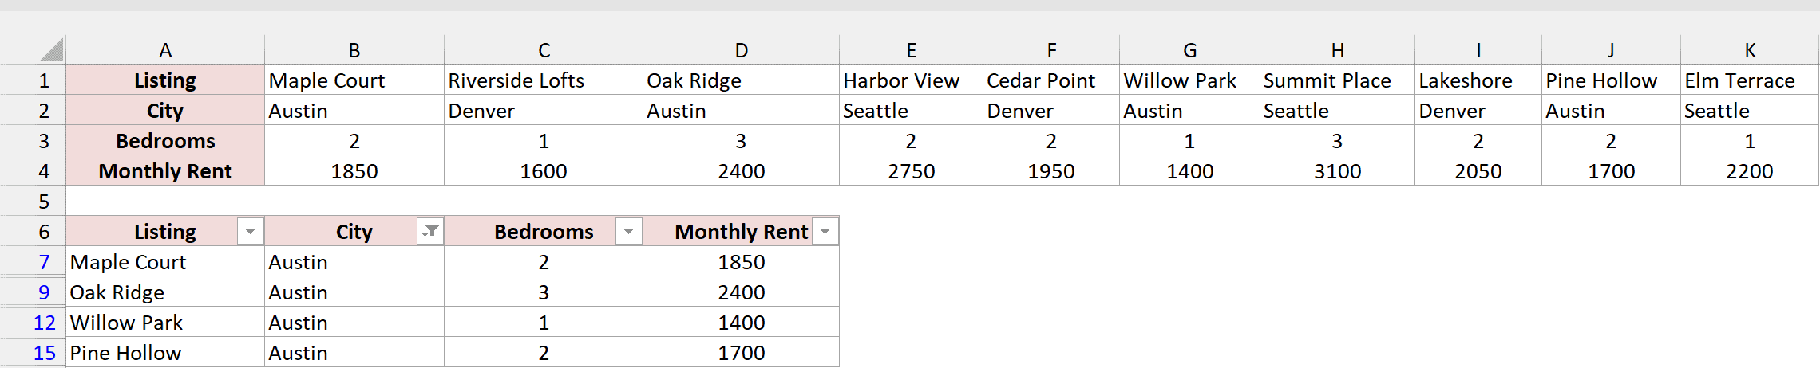Select column D header
The image size is (1820, 368).
[742, 50]
